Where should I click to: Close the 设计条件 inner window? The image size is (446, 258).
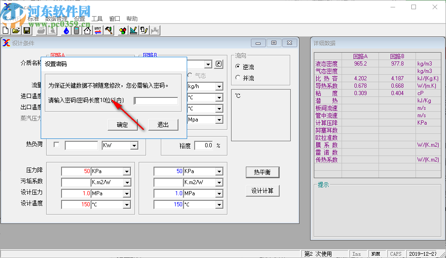[x=290, y=43]
